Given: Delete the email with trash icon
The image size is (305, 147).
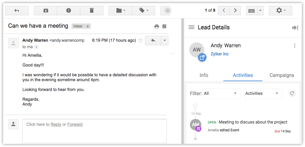Looking at the screenshot, I should coord(91,10).
